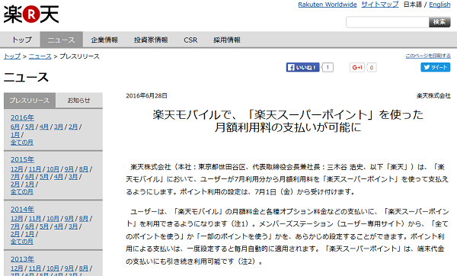Click the 楽天株式会社 company name text

coord(433,96)
